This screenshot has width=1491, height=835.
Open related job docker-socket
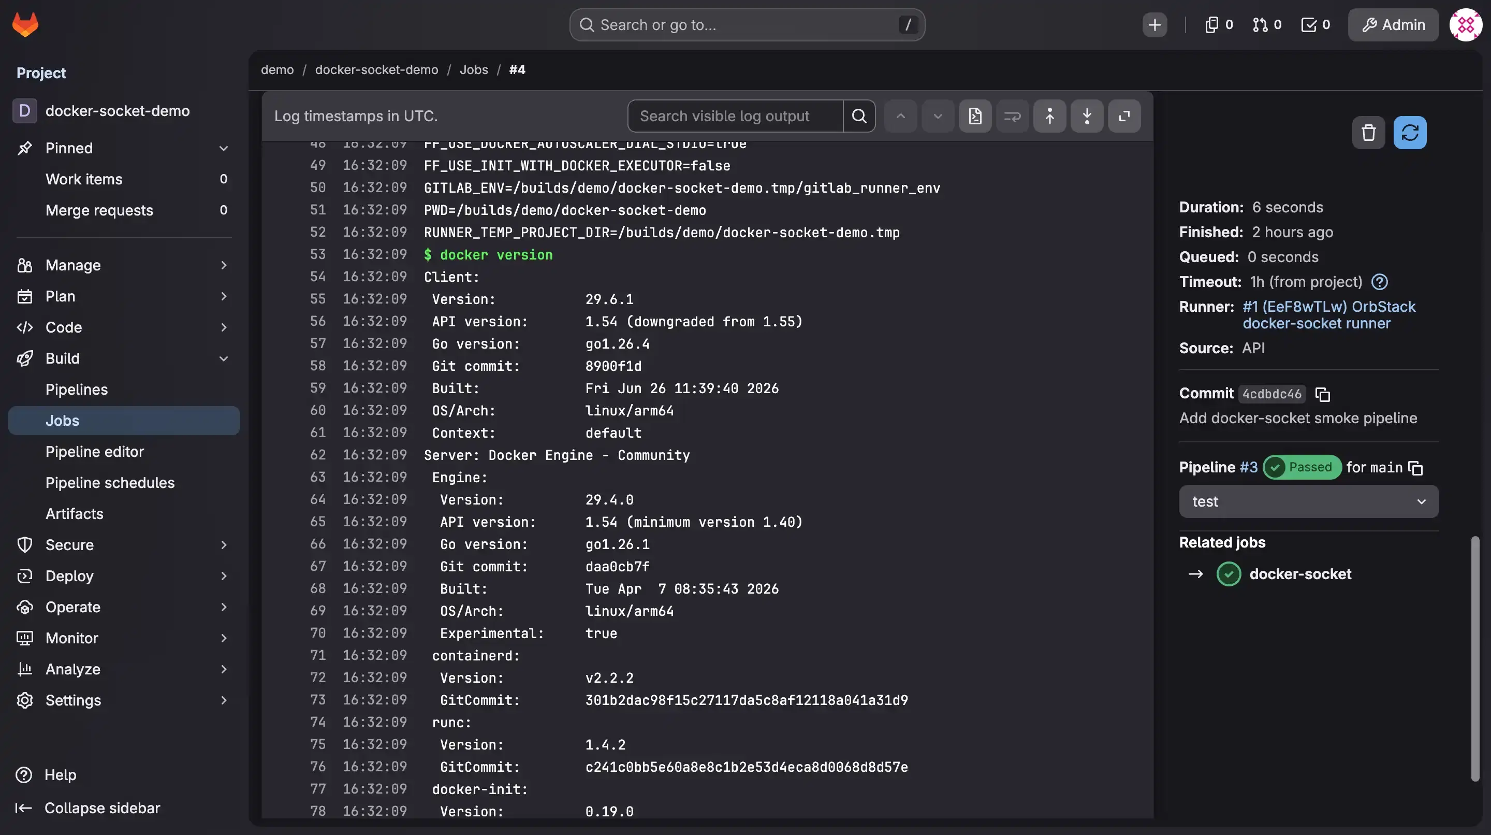tap(1300, 574)
